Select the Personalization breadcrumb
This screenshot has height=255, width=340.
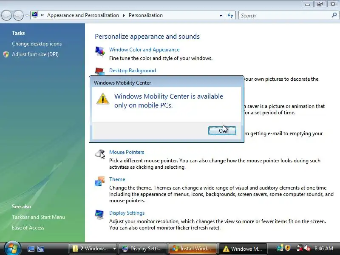[146, 15]
